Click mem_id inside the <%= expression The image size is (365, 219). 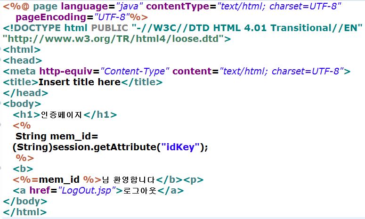[59, 179]
